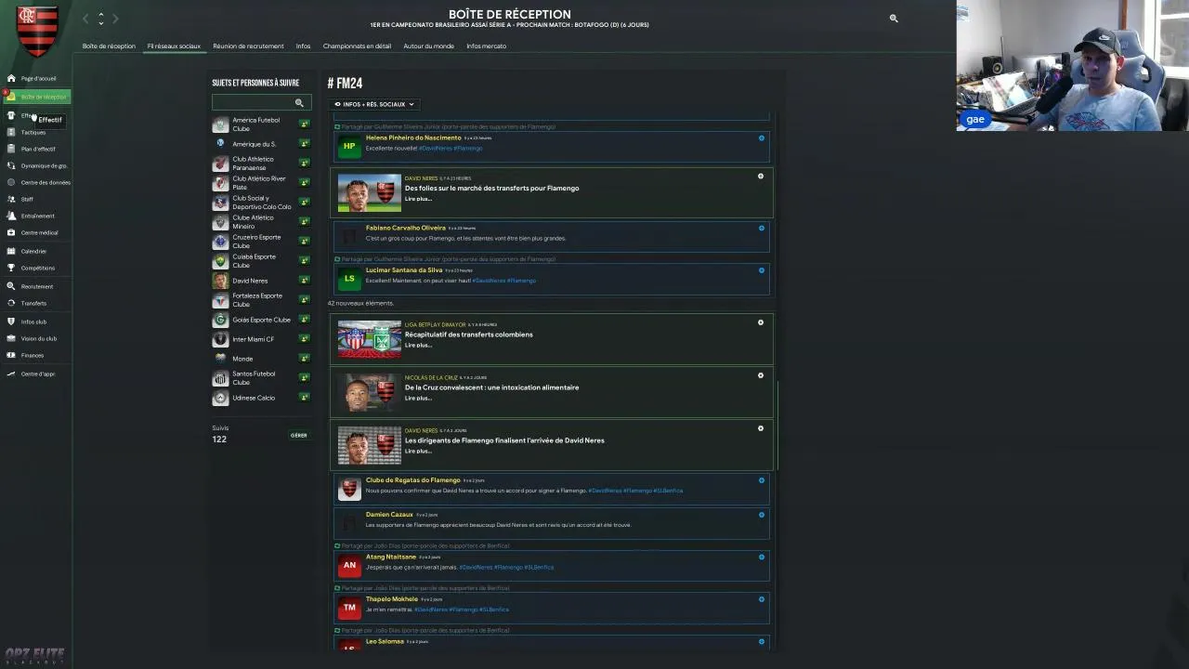Open Autour du monde tab
This screenshot has width=1189, height=669.
click(428, 46)
